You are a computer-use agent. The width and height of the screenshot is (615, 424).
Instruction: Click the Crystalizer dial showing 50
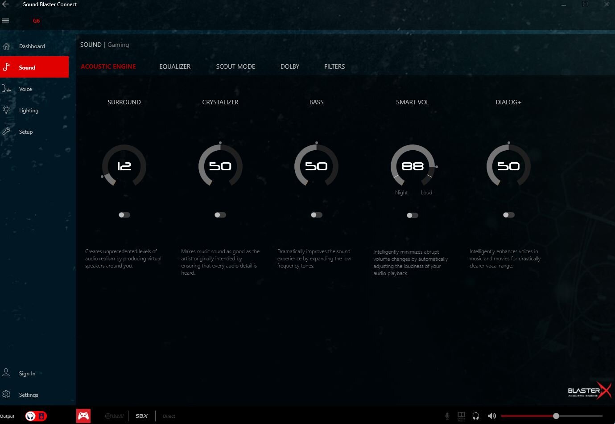[220, 166]
